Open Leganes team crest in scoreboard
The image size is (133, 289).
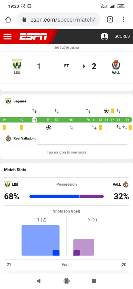(17, 65)
